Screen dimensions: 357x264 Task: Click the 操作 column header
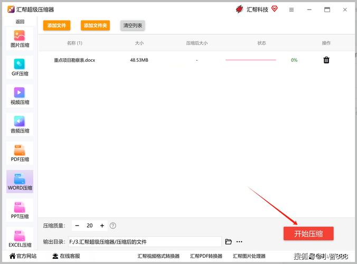326,43
